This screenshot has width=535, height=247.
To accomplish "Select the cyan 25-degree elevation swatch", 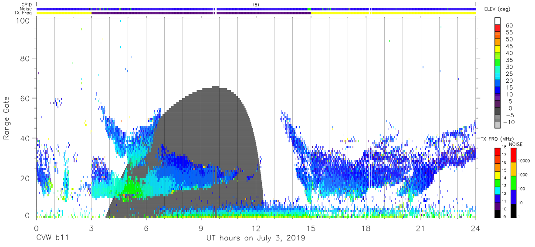I will 498,76.
